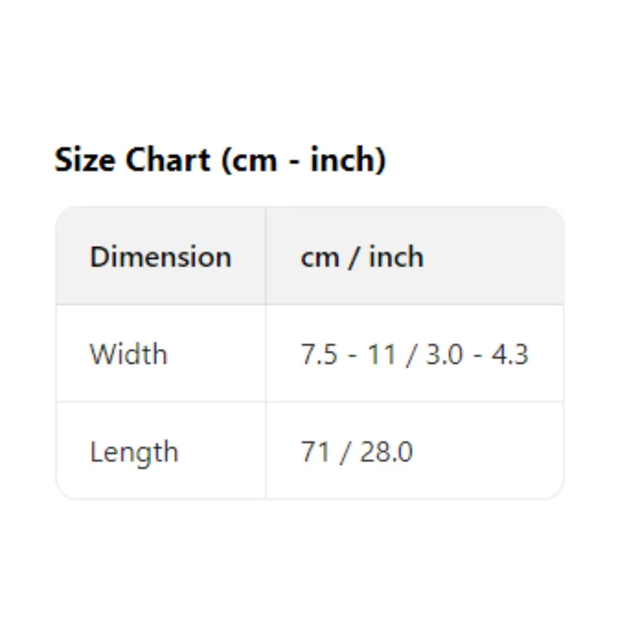
Task: Click the Length row measurement value cell
Action: tap(356, 452)
